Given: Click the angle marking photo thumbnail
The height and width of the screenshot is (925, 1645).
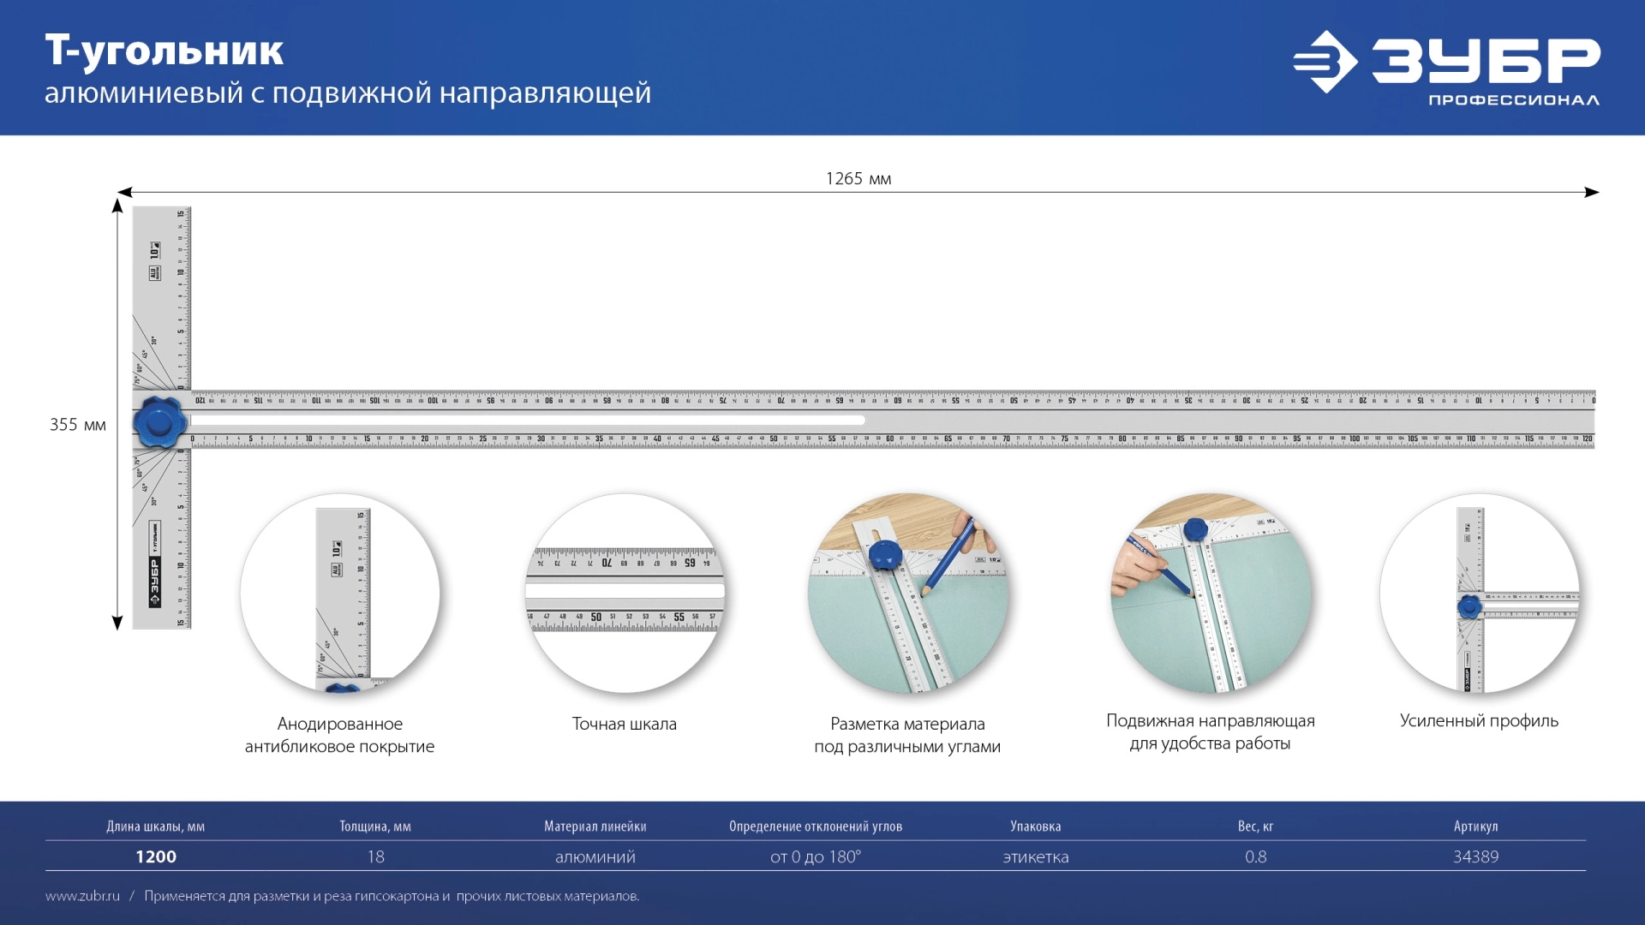Looking at the screenshot, I should click(907, 593).
